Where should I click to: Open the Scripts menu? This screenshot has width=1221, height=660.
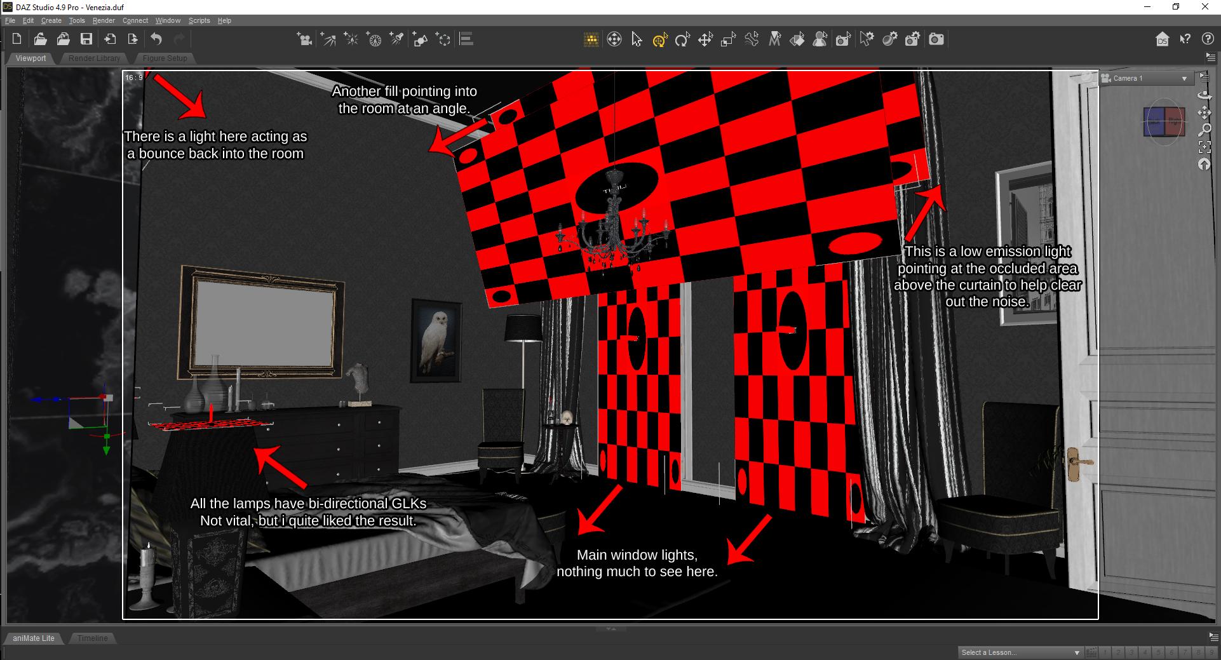199,20
